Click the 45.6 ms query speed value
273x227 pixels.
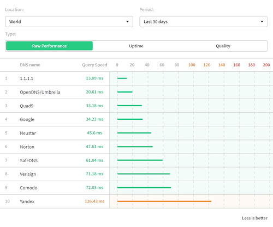point(94,133)
